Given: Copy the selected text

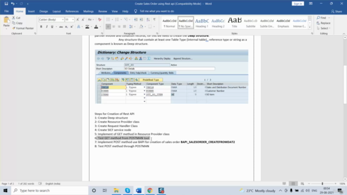Looking at the screenshot, I should (17, 23).
